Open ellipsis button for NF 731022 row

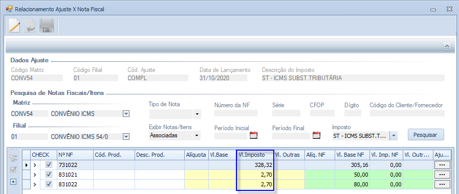[442, 165]
